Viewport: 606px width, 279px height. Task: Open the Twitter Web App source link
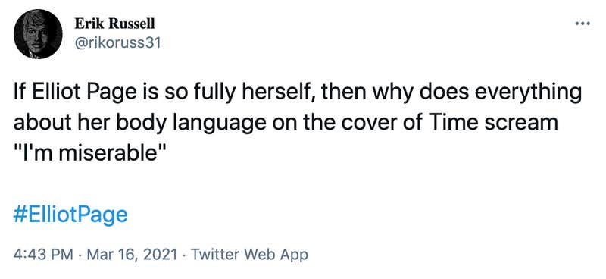(250, 255)
